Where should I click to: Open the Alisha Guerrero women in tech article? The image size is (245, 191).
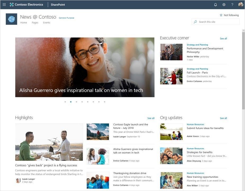[133, 151]
